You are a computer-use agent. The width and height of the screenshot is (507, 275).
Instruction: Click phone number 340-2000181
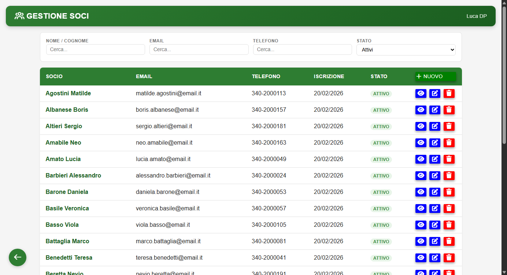(269, 126)
